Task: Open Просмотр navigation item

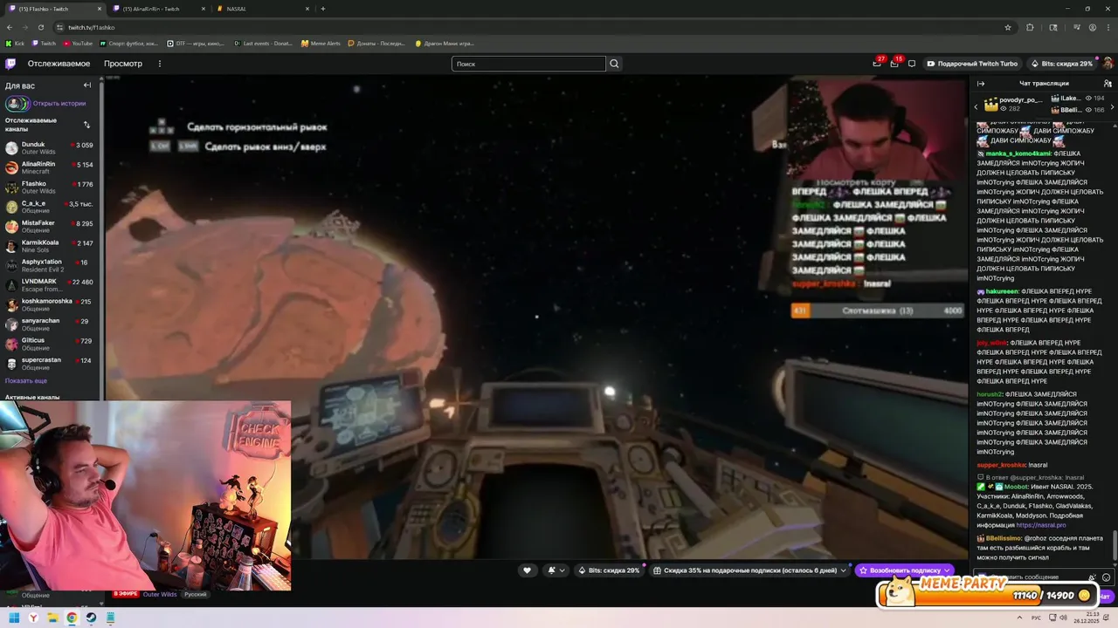Action: click(123, 64)
